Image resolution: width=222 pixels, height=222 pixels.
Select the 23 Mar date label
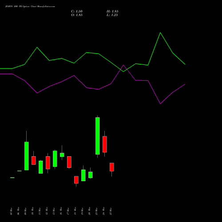97,211
